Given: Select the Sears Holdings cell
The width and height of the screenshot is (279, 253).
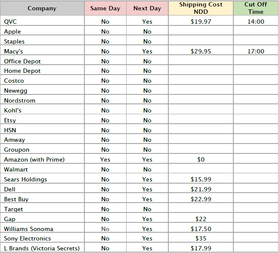Looking at the screenshot, I should pos(42,179).
